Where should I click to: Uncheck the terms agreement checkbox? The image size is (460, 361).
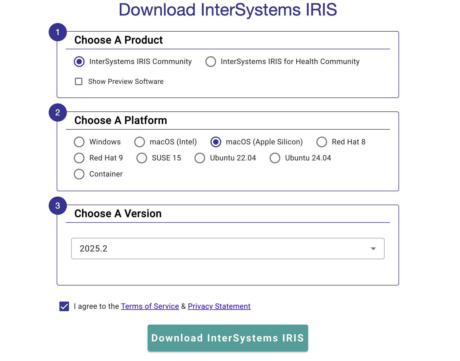coord(64,306)
